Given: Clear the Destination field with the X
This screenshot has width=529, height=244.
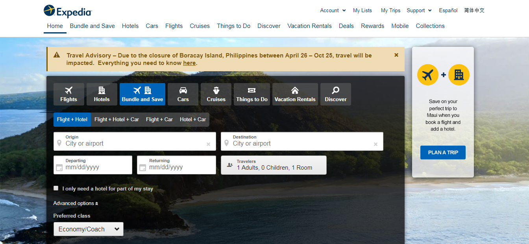Looking at the screenshot, I should click(376, 144).
